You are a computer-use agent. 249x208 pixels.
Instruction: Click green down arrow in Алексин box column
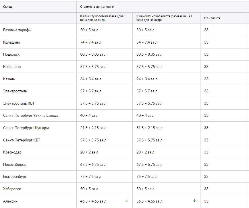[x=127, y=201]
